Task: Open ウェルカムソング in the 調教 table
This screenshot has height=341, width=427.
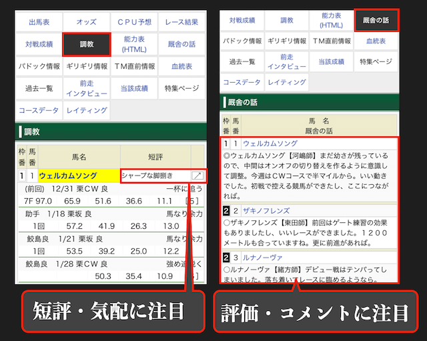Action: [68, 176]
